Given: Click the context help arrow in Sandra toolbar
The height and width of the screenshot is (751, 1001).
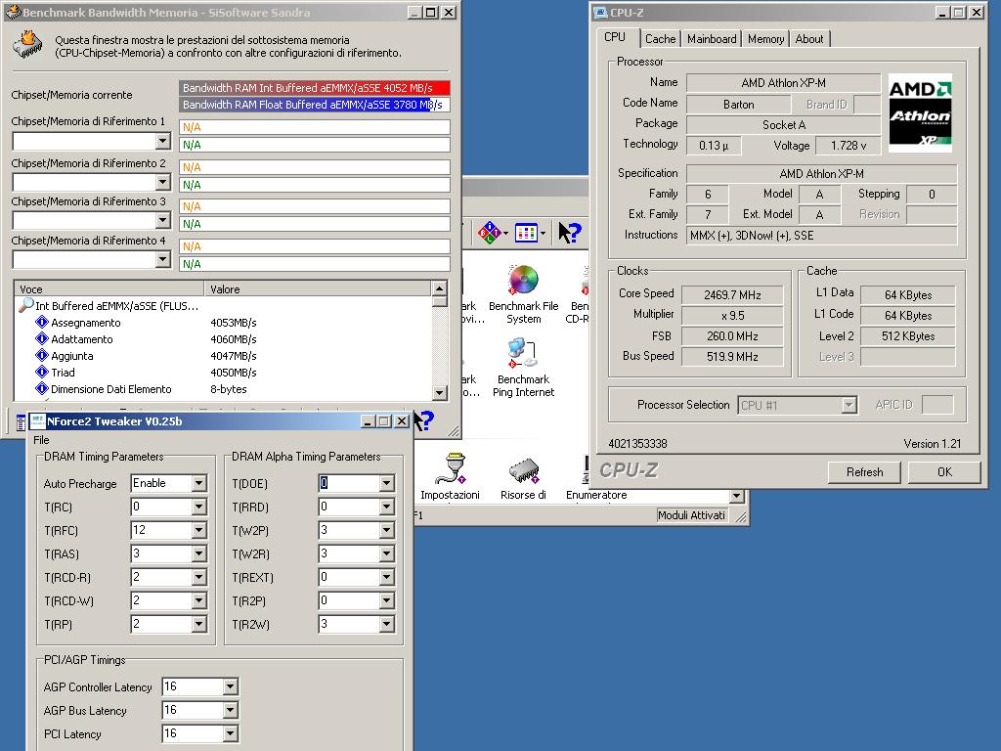Looking at the screenshot, I should [x=569, y=233].
